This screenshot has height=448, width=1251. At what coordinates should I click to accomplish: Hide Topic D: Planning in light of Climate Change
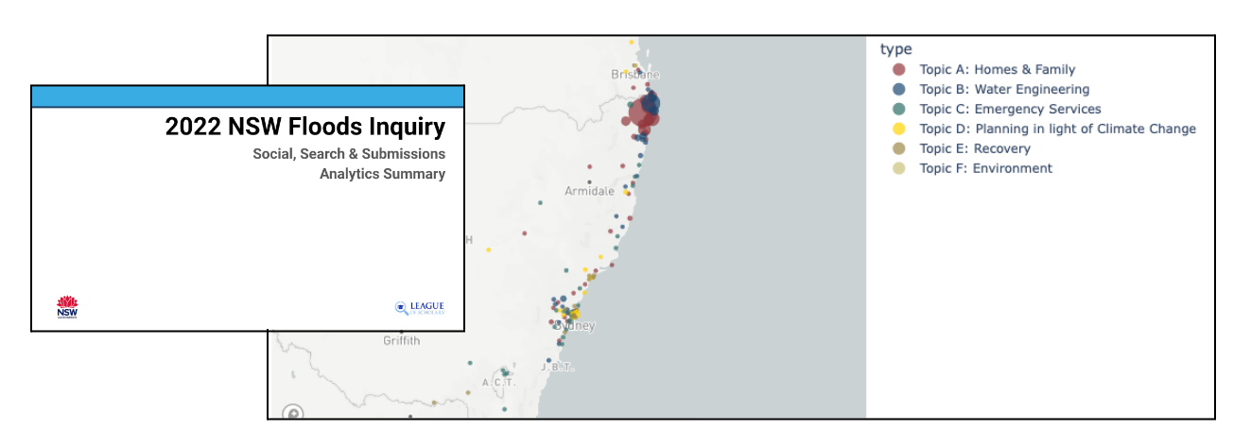1057,129
